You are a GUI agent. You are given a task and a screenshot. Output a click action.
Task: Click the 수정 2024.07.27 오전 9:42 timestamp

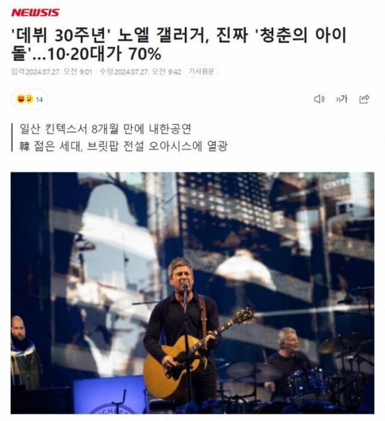pos(140,71)
